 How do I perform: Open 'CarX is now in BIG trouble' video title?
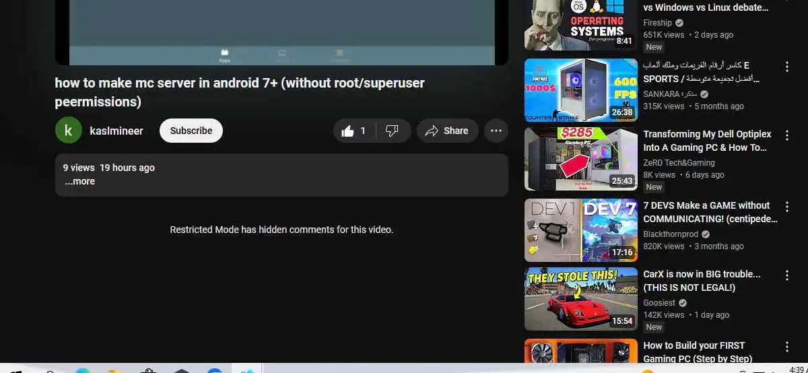(x=702, y=281)
